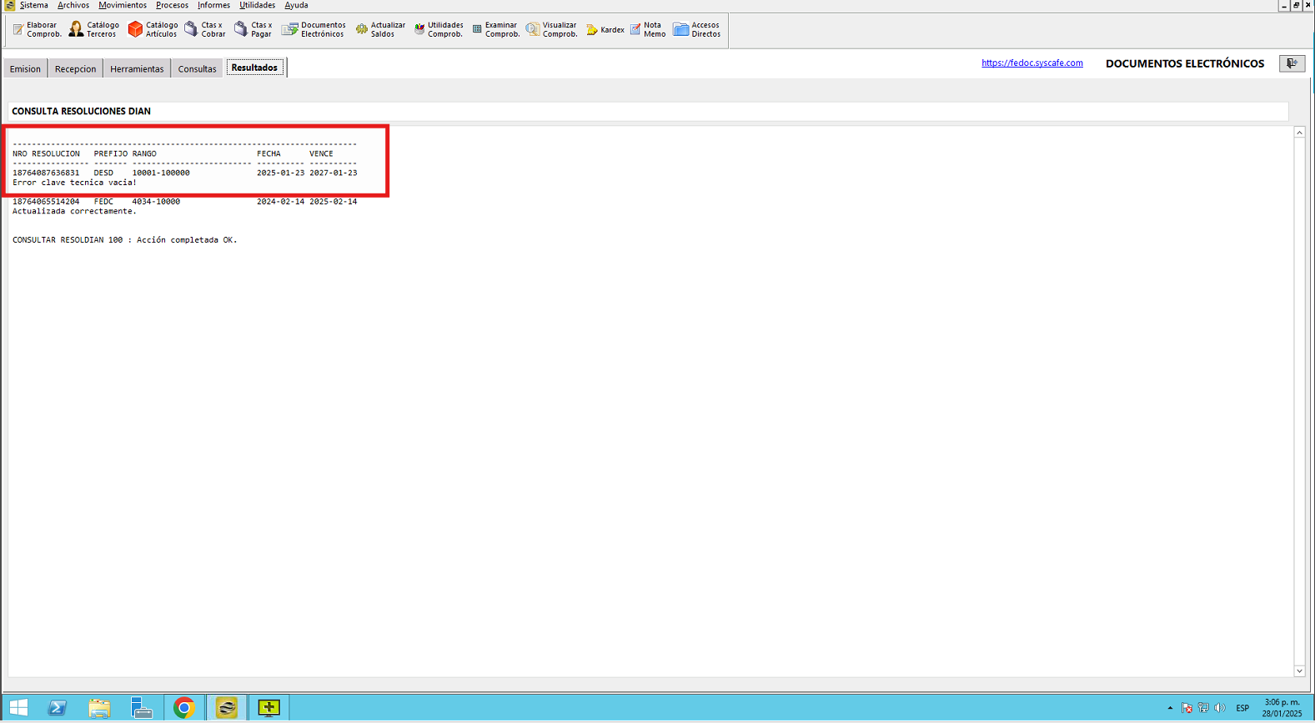Screen dimensions: 1315x723
Task: Open the fedoc.syscafe.com link
Action: 1031,63
